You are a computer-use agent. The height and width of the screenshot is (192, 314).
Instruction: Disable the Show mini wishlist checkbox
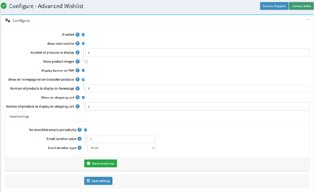pos(83,43)
